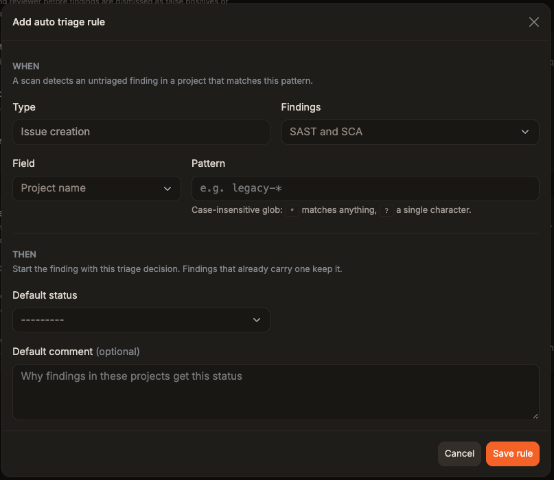This screenshot has width=554, height=480.
Task: Click the Issue creation Type field
Action: click(141, 132)
